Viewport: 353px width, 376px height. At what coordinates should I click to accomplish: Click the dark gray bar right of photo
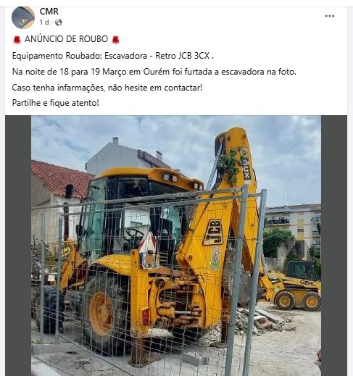[x=334, y=246]
